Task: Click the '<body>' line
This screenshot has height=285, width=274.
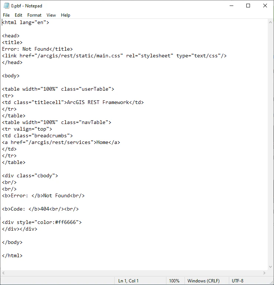Action: (x=11, y=76)
